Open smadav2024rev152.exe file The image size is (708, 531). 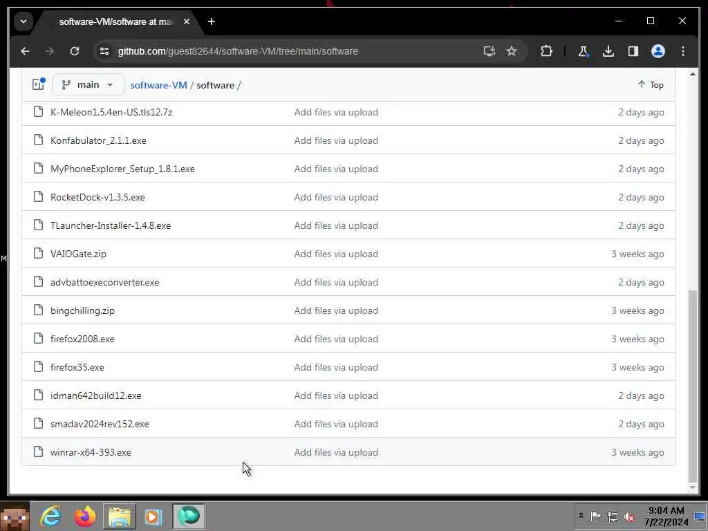coord(100,424)
